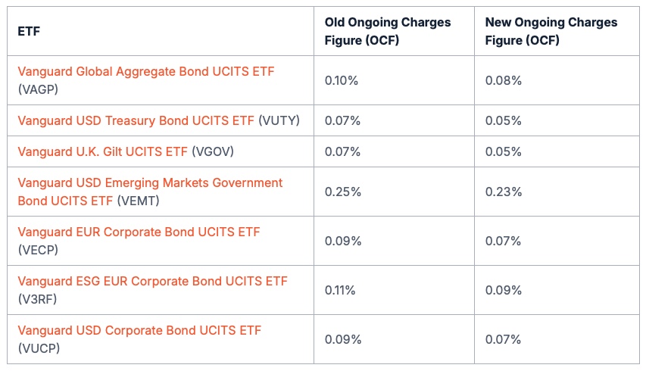Select the 0.25% old OCF value

pos(342,192)
